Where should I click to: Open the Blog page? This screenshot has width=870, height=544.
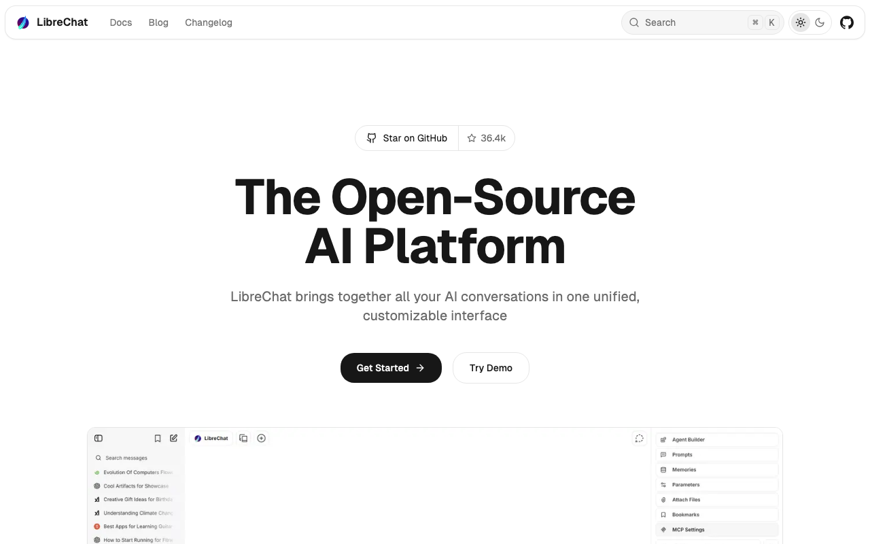tap(158, 22)
